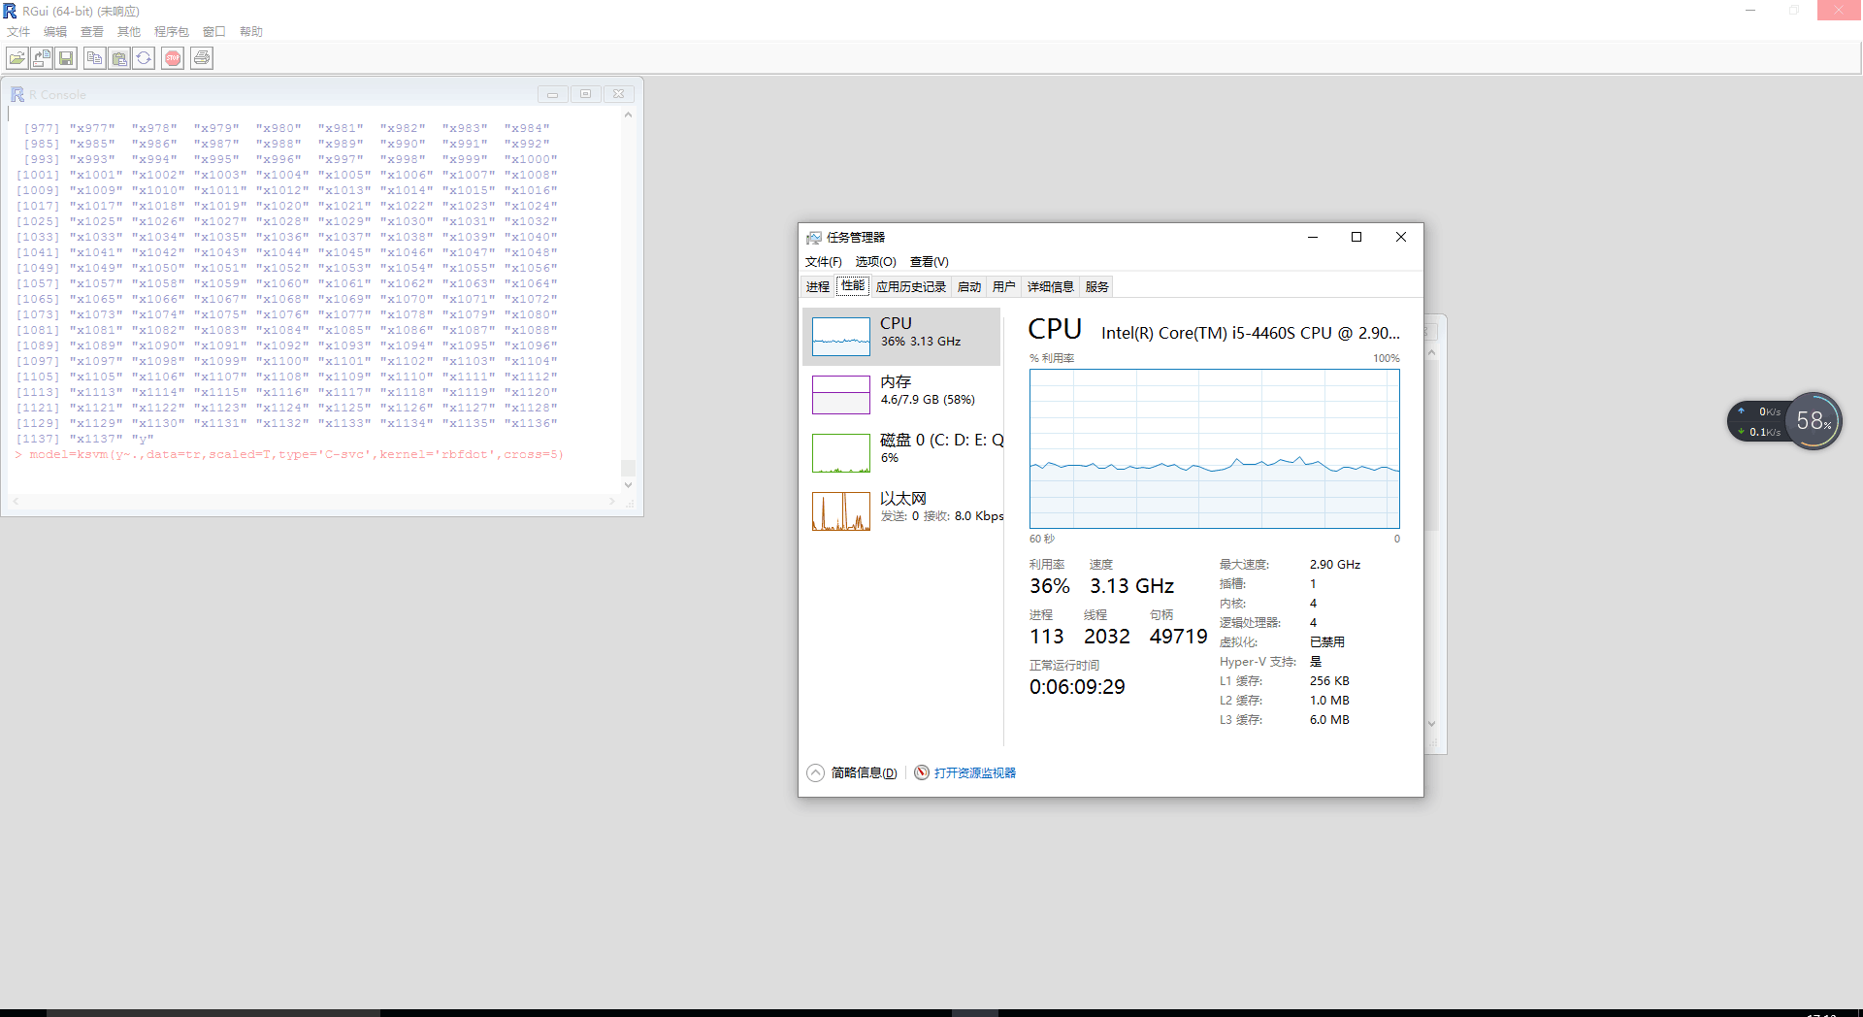1863x1017 pixels.
Task: Select the 磁盘 0 item in the sidebar
Action: (901, 453)
